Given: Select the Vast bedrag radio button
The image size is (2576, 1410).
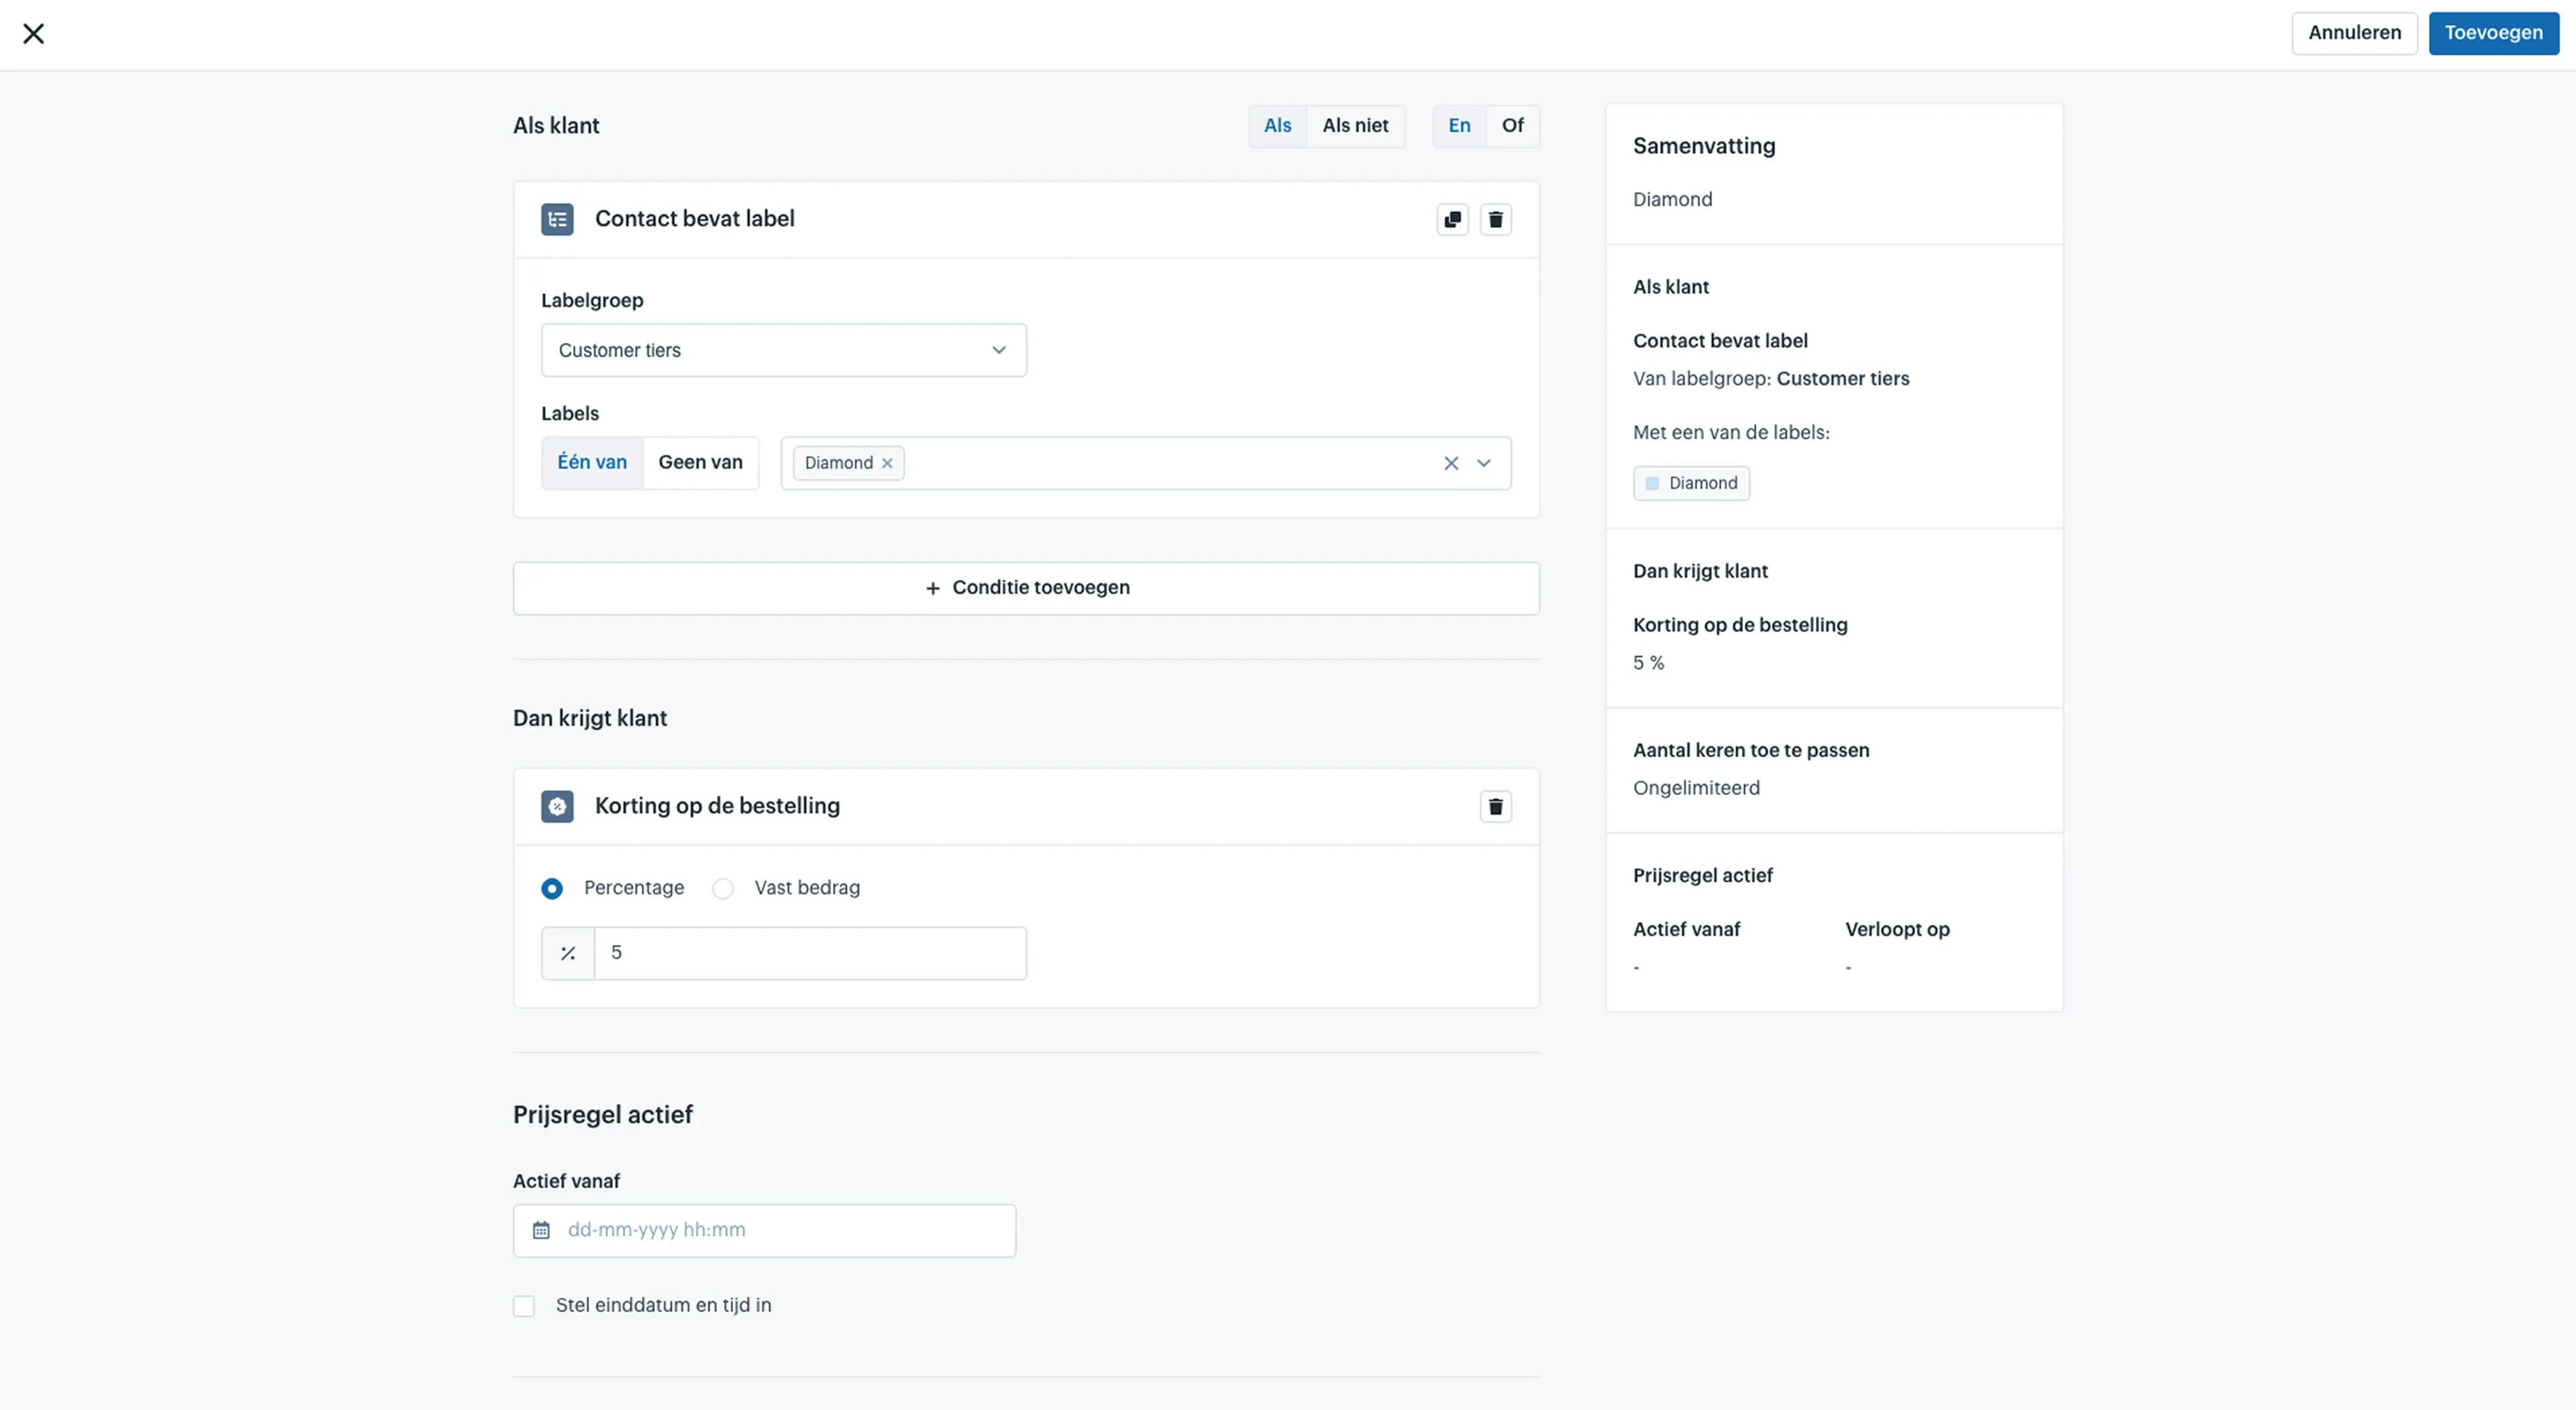Looking at the screenshot, I should pos(722,888).
